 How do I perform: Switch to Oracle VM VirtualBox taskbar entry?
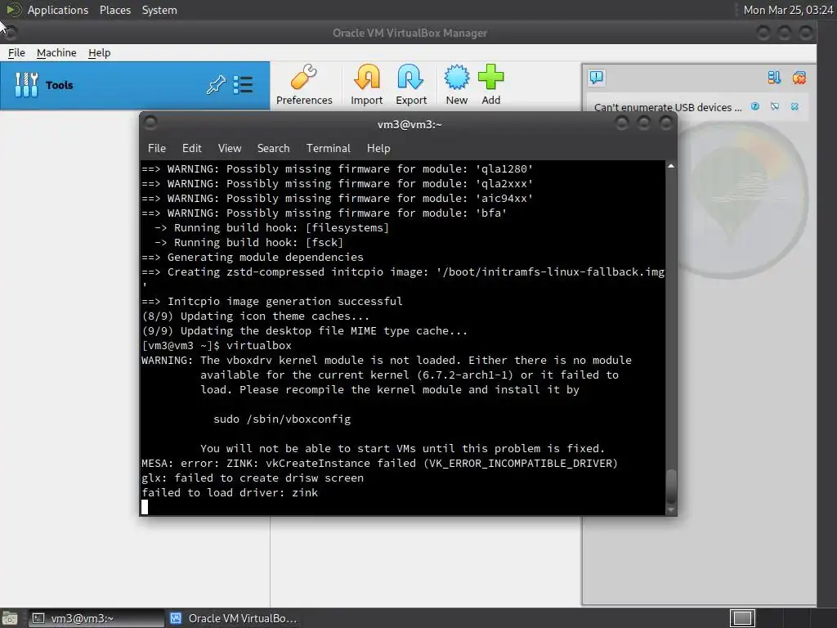pyautogui.click(x=234, y=618)
